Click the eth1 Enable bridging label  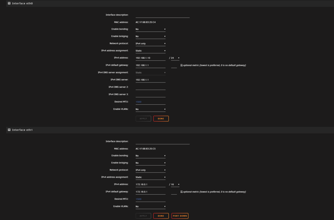coord(120,163)
